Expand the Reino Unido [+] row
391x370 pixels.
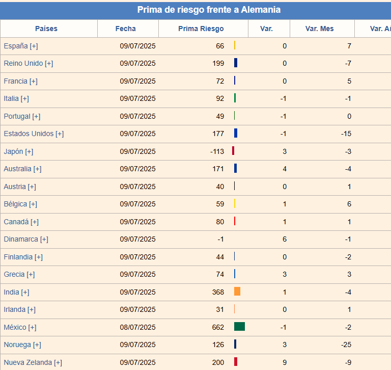click(49, 64)
